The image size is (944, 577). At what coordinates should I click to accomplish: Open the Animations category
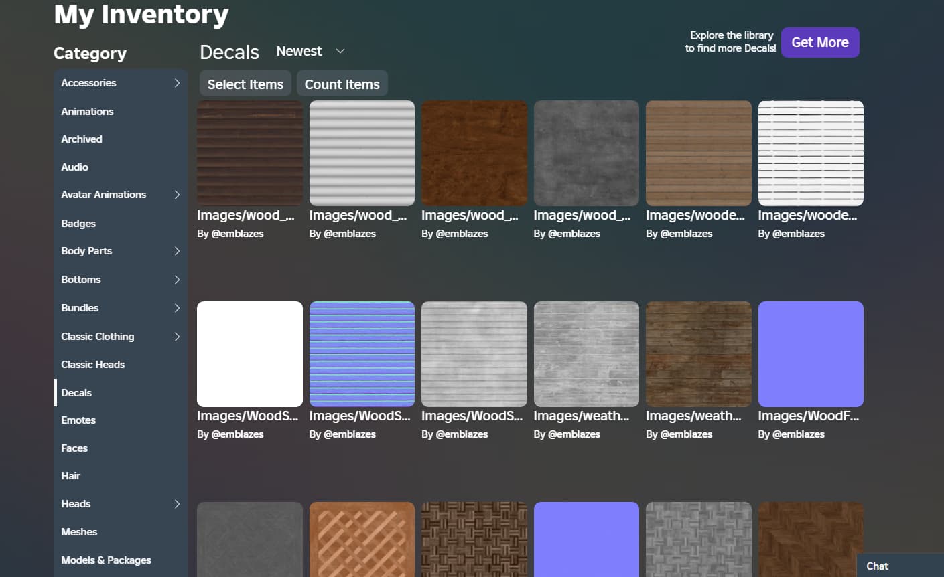(87, 112)
